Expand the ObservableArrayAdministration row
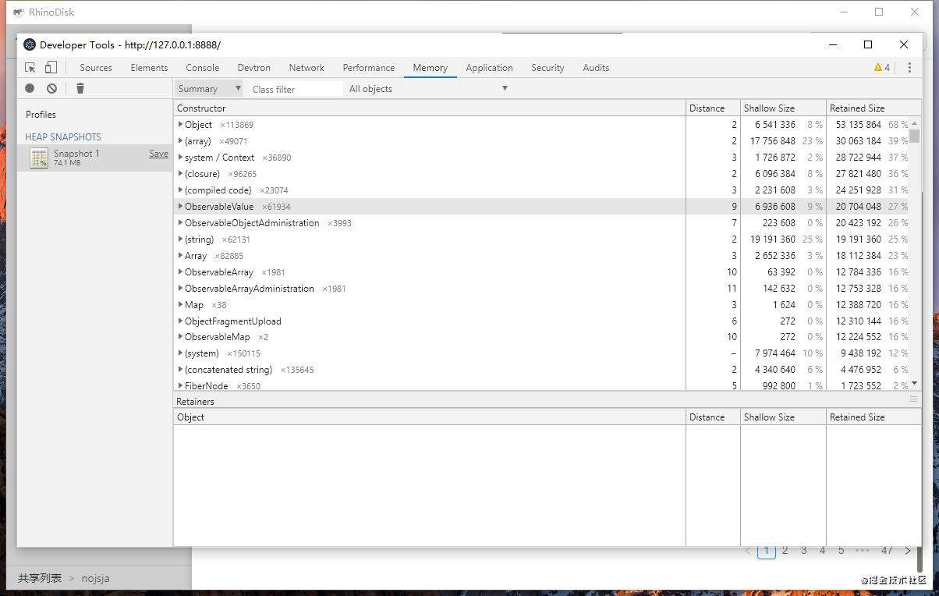 (x=180, y=288)
